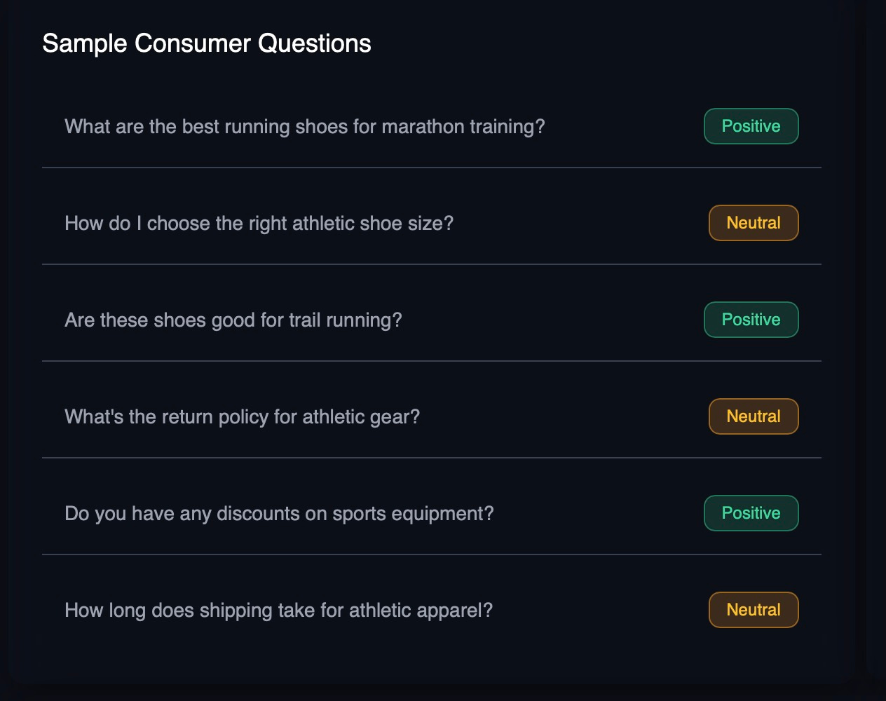The image size is (886, 701).
Task: Open the marathon training shoes question
Action: tap(305, 127)
